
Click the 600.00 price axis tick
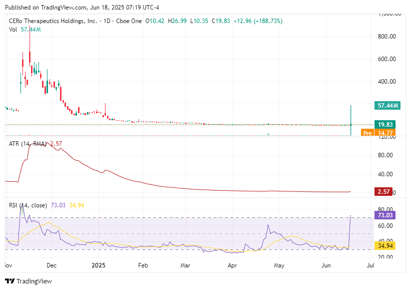[386, 59]
